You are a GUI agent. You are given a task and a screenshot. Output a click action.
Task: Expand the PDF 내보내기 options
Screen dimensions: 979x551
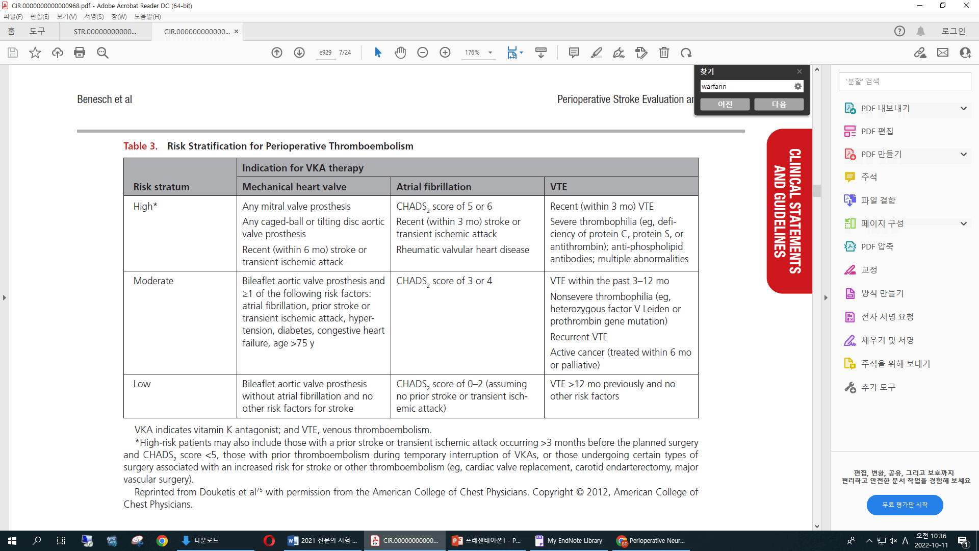point(963,108)
